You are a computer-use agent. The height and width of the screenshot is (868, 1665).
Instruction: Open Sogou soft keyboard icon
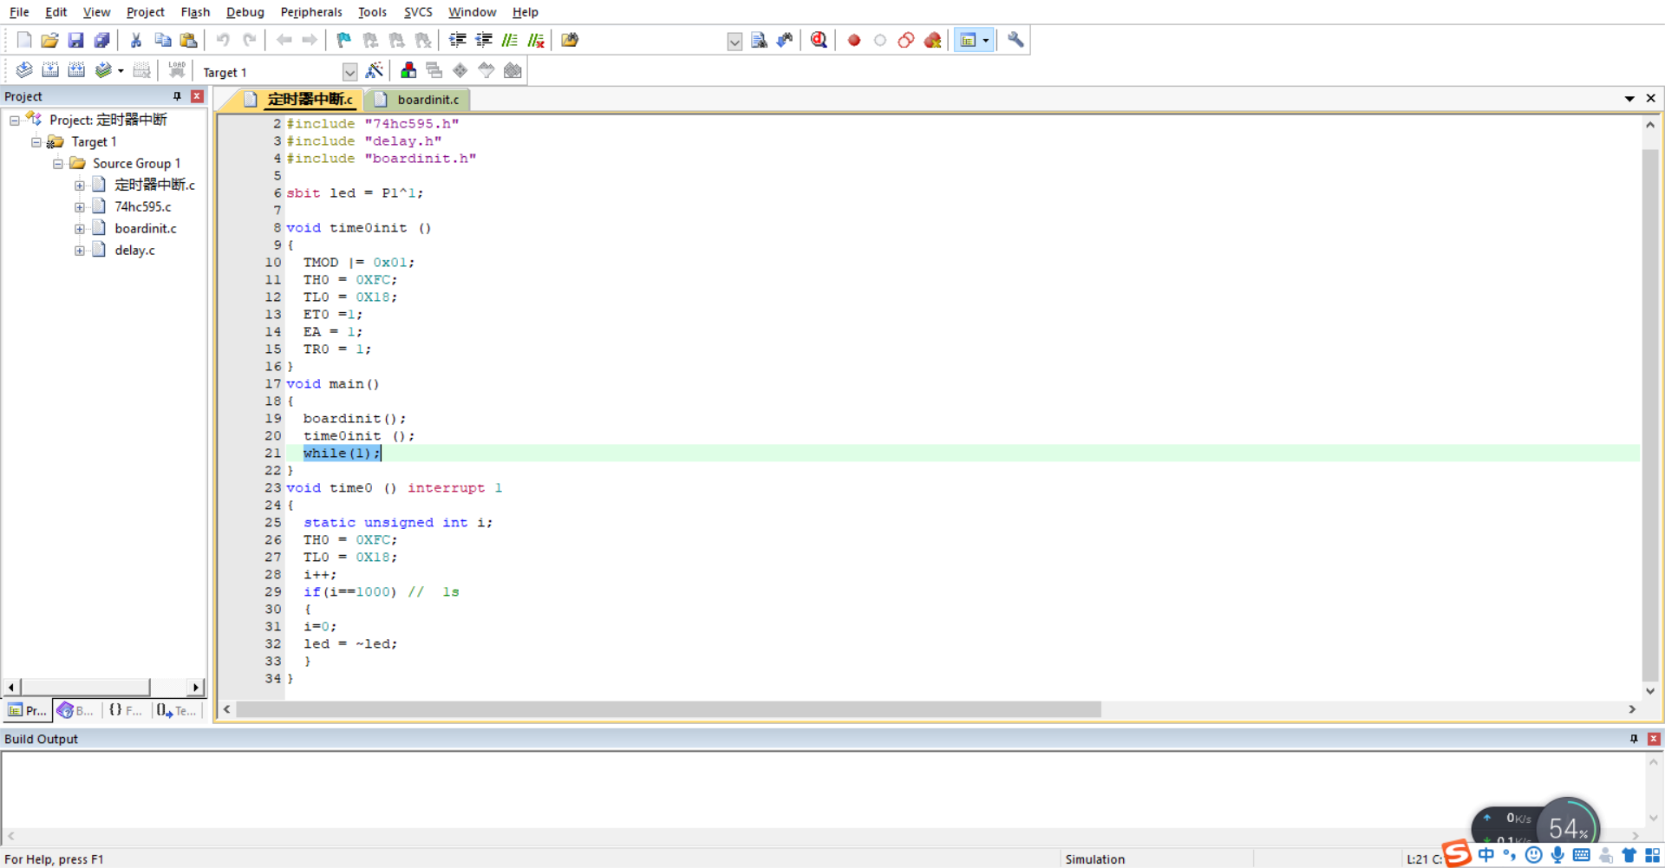(1581, 855)
